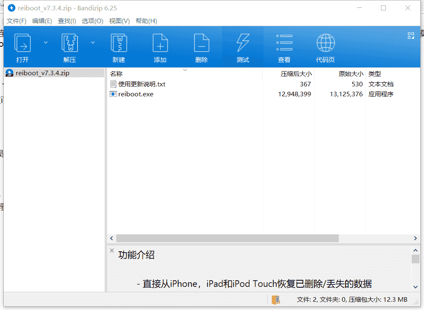Minimize the Bandizip window
This screenshot has width=424, height=310.
click(359, 8)
